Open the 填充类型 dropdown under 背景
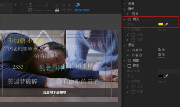The width and height of the screenshot is (180, 107). tap(169, 71)
